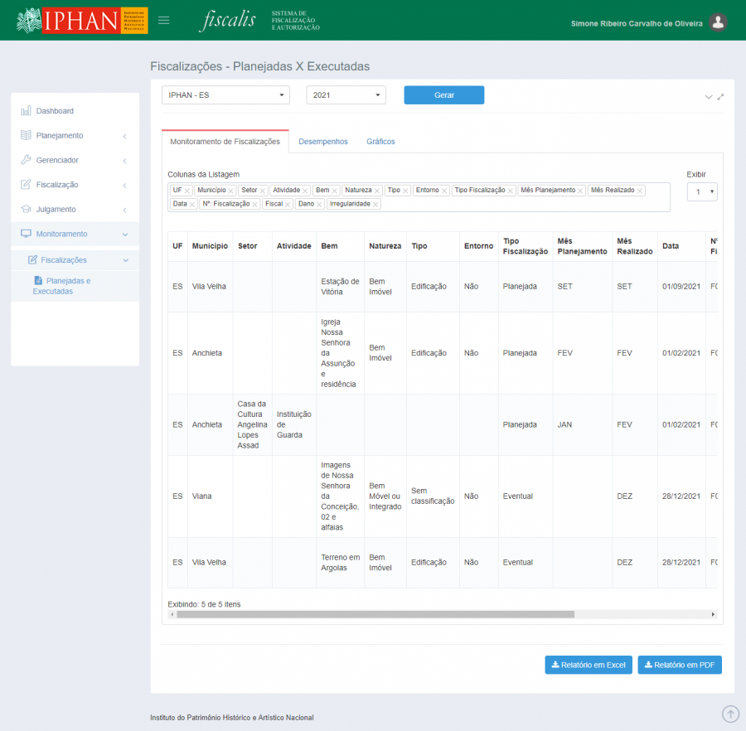
Task: Open the Exibir page size dropdown
Action: pyautogui.click(x=702, y=191)
